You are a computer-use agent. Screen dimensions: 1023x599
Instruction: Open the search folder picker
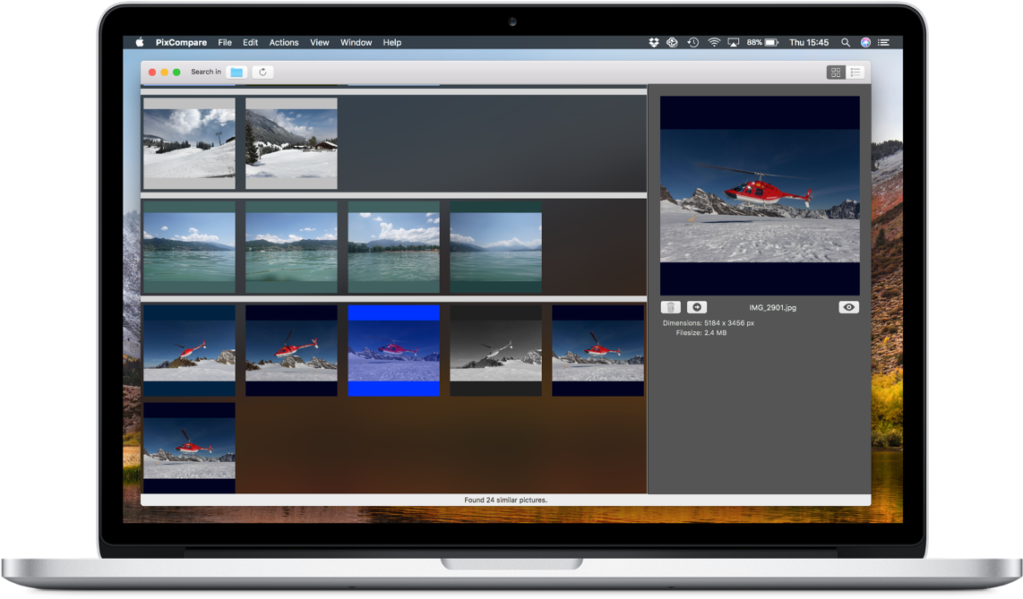236,72
